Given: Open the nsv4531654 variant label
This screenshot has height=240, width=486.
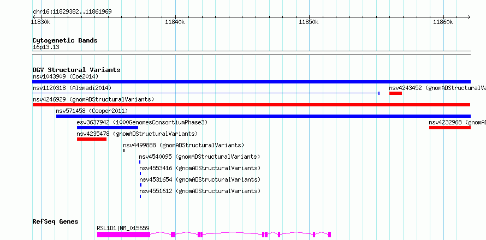Looking at the screenshot, I should point(200,179).
